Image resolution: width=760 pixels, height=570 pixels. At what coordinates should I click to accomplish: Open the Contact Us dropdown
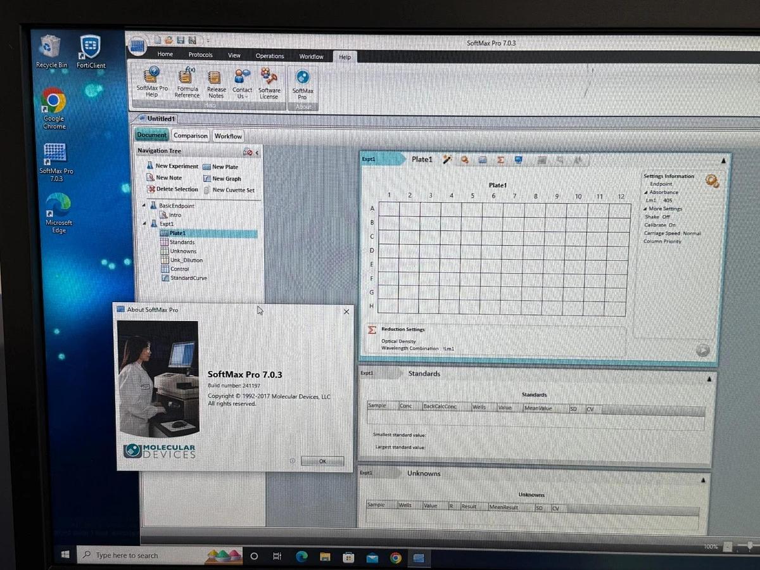click(x=242, y=83)
